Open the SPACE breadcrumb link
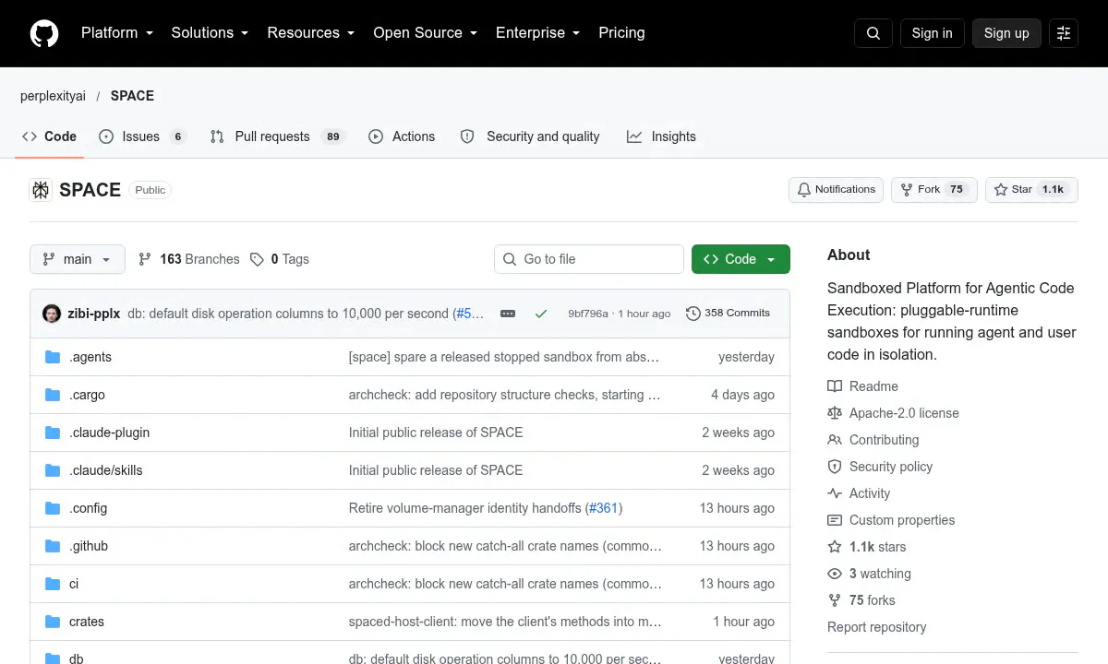 (x=132, y=96)
